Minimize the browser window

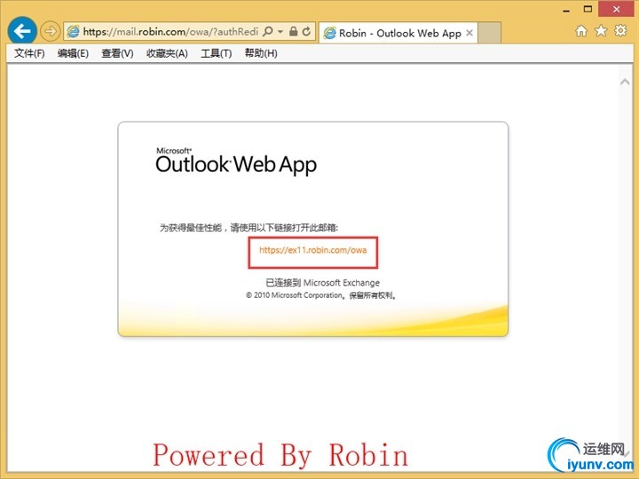[x=566, y=10]
